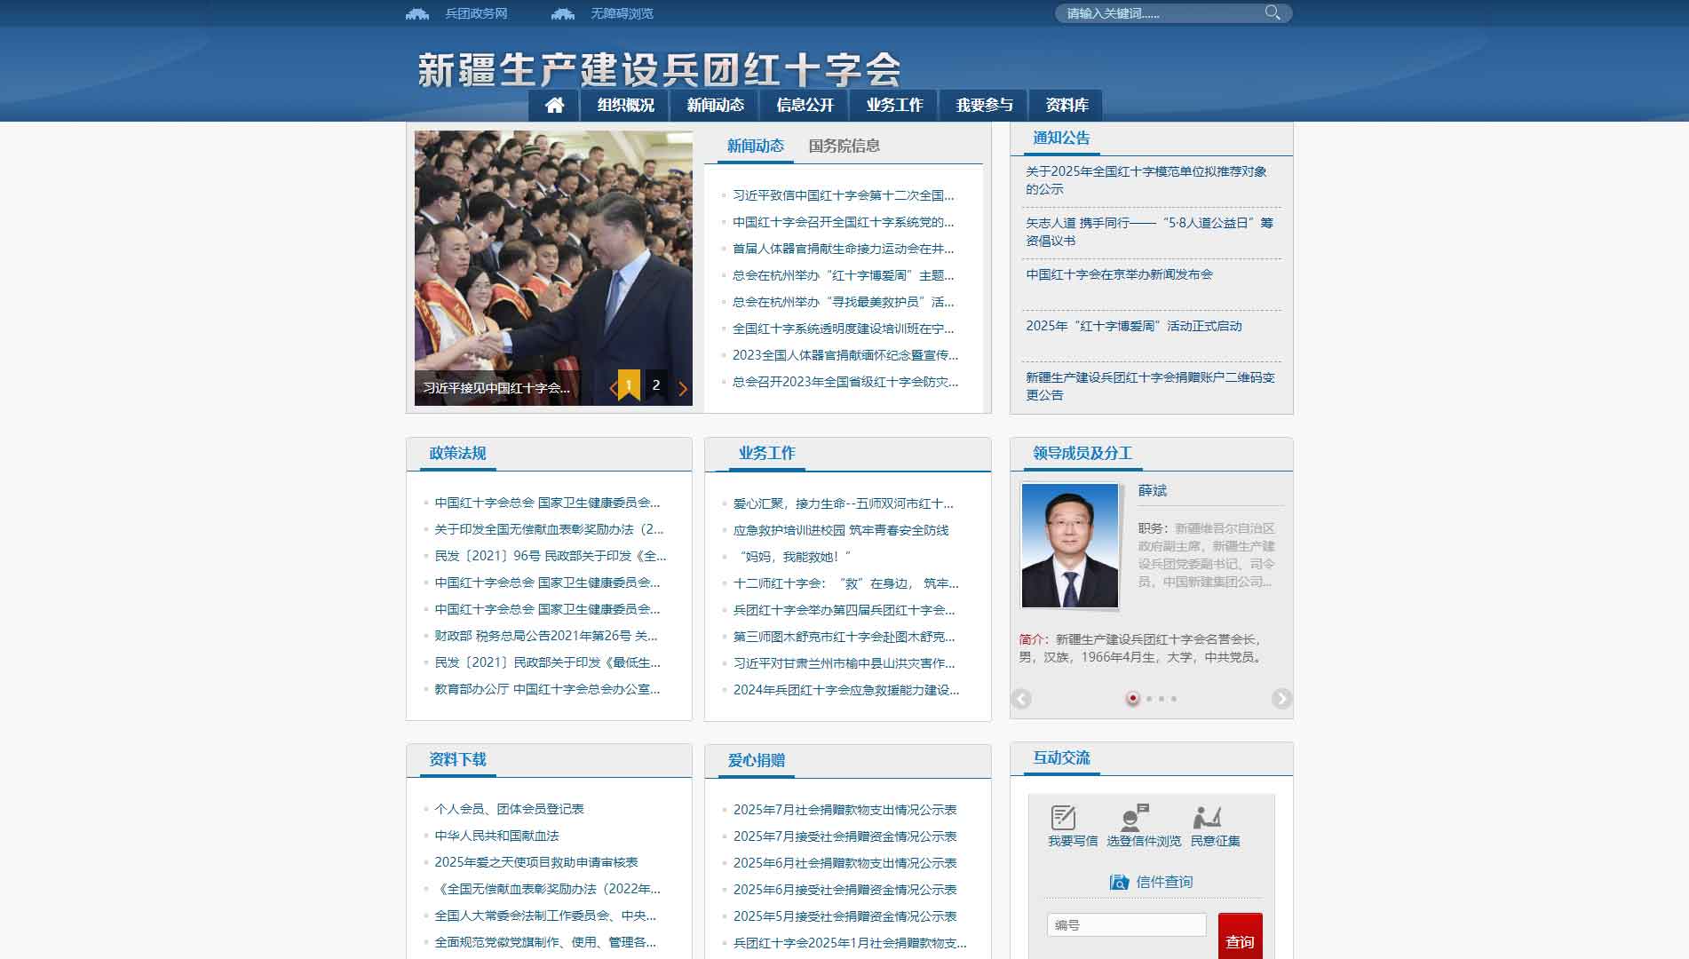Viewport: 1689px width, 959px height.
Task: Click the 信件查询 folder icon
Action: click(x=1119, y=882)
